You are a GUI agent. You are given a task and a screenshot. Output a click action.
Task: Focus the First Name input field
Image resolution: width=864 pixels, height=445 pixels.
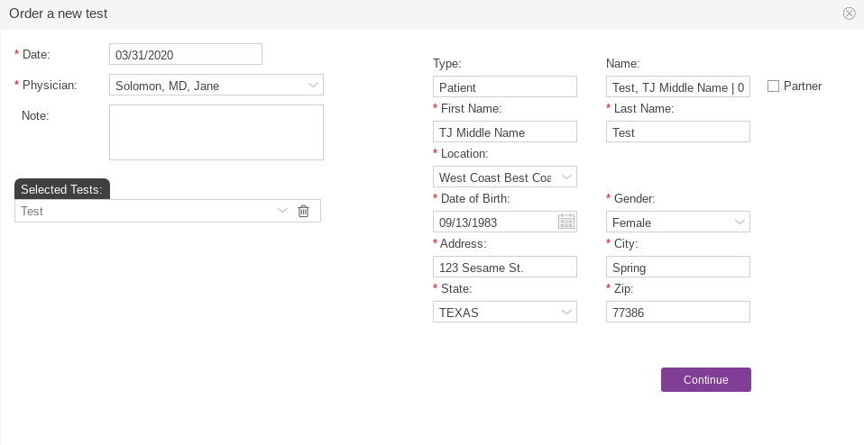(504, 132)
